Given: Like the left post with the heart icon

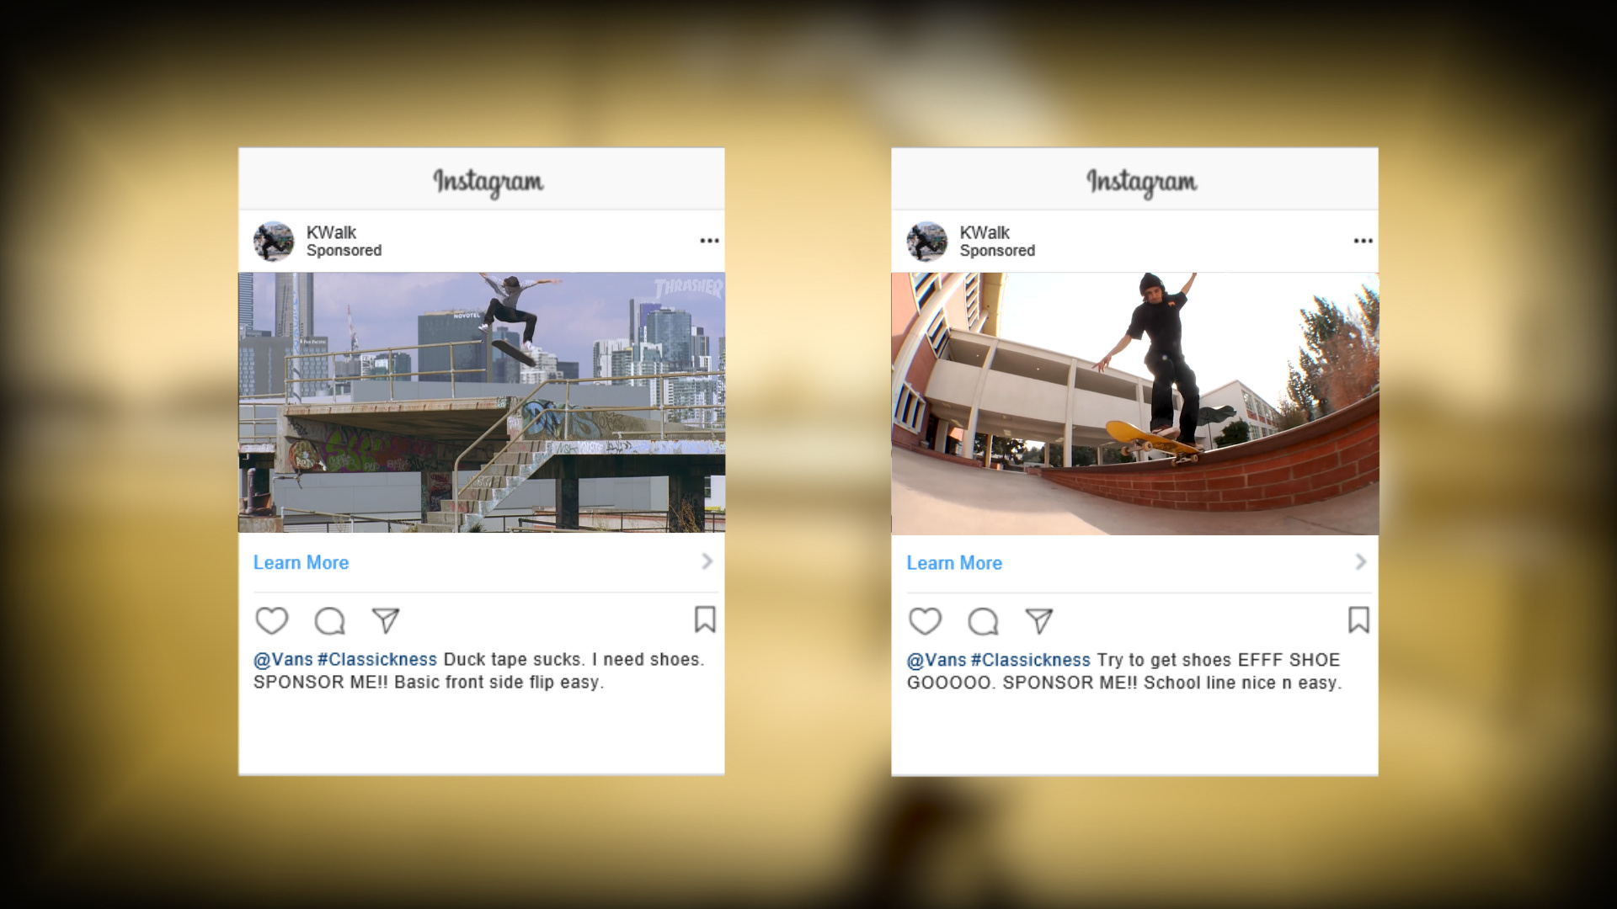Looking at the screenshot, I should coord(271,621).
